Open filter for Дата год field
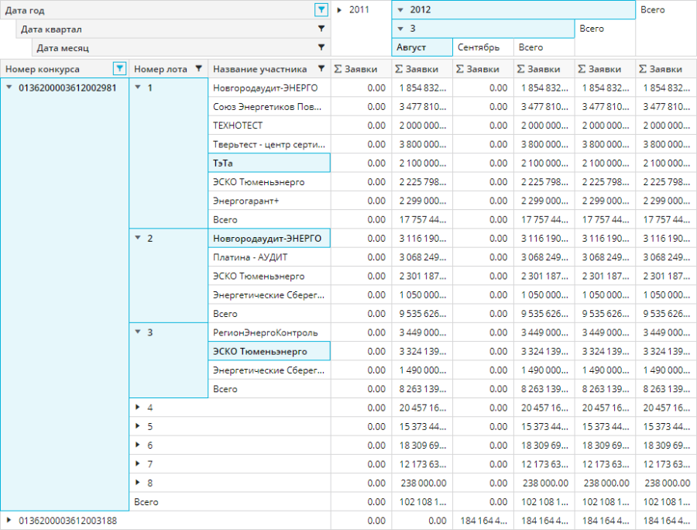Screen dimensions: 697x530 pyautogui.click(x=321, y=10)
